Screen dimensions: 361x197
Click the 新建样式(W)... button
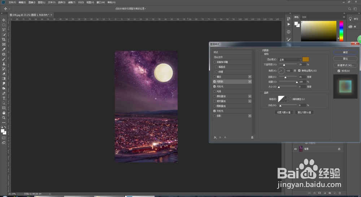(345, 65)
